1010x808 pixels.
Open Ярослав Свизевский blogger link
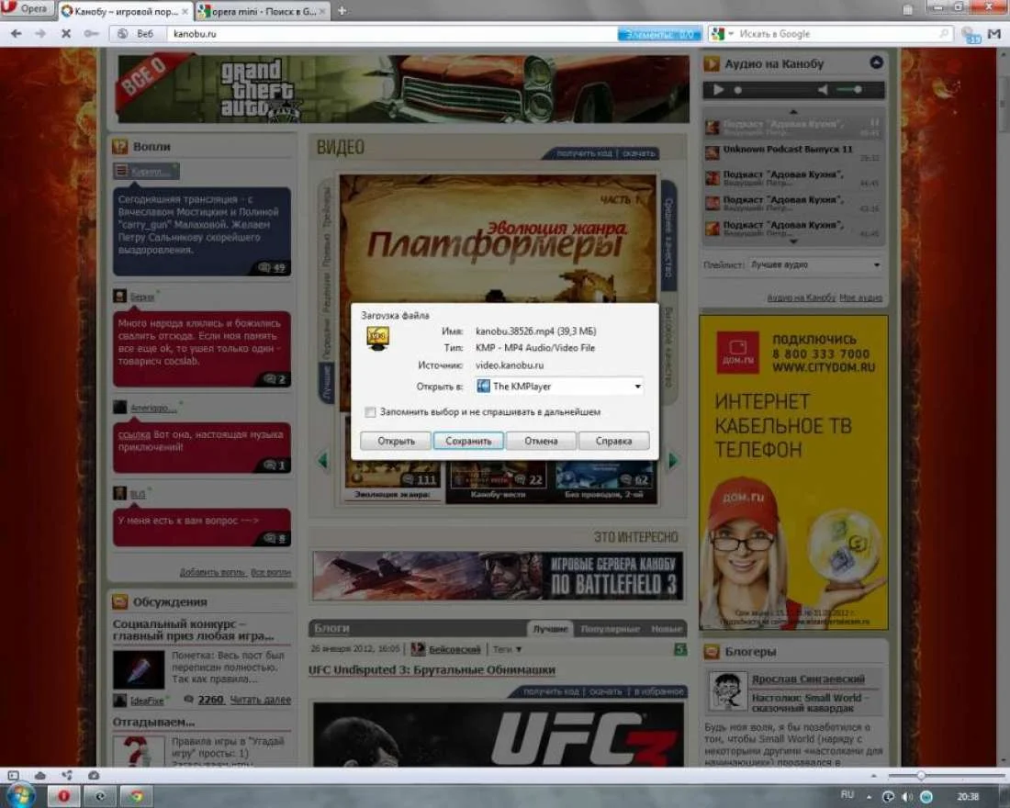808,679
